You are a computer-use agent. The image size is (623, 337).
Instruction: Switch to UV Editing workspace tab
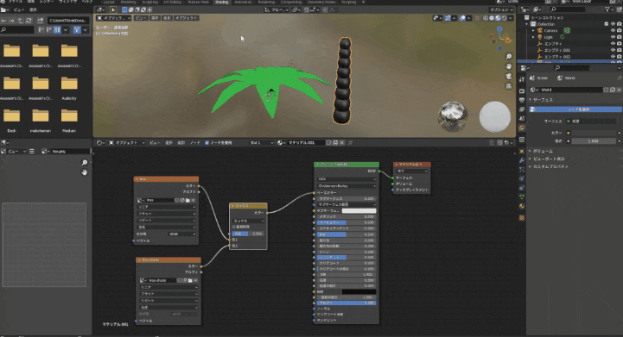pyautogui.click(x=173, y=2)
